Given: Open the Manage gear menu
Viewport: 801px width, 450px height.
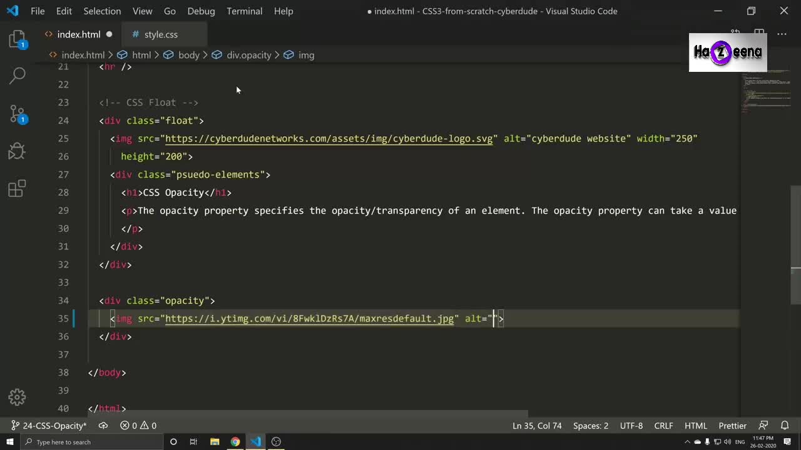Looking at the screenshot, I should click(x=17, y=397).
